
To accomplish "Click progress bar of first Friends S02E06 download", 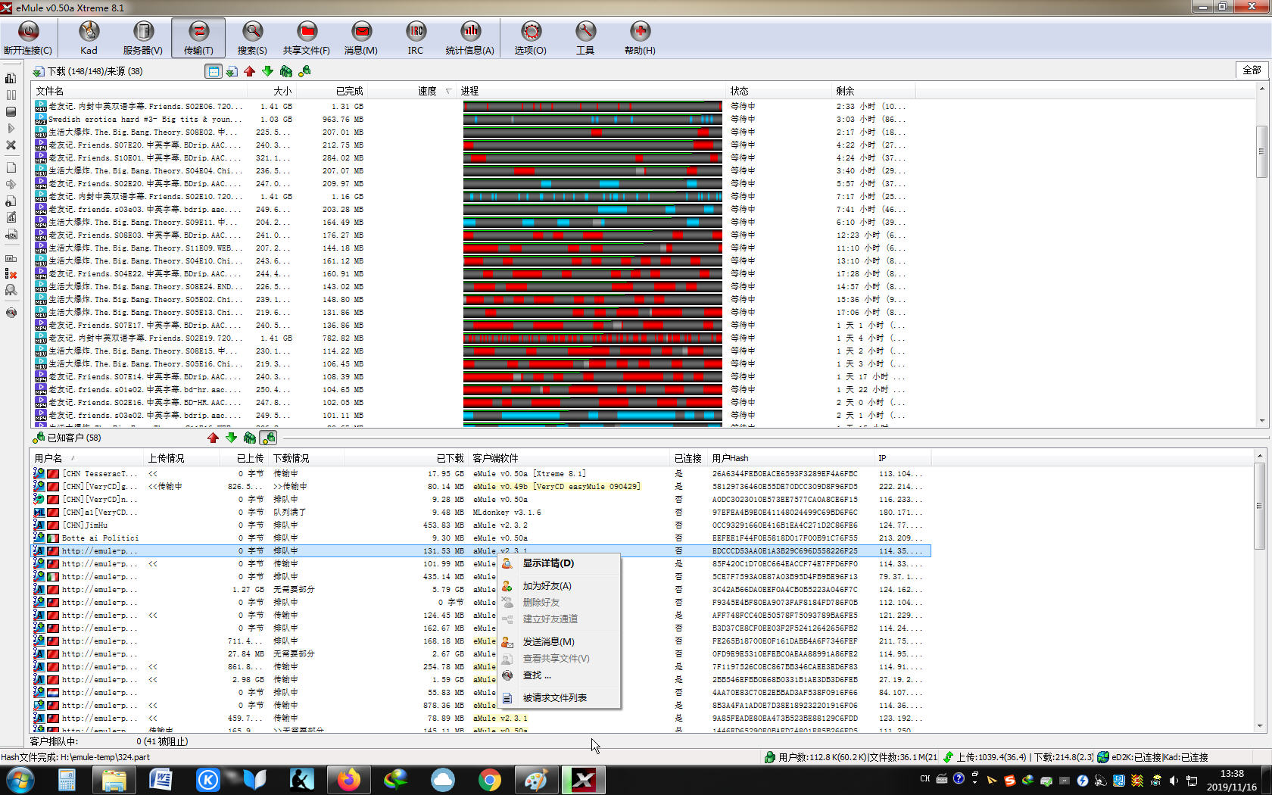I will pos(592,107).
